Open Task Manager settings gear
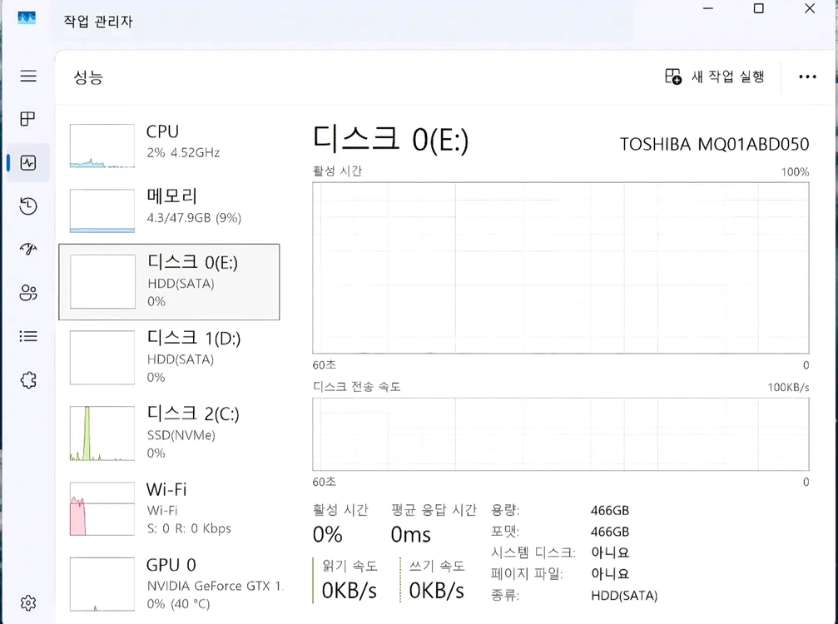This screenshot has width=838, height=624. [x=28, y=603]
